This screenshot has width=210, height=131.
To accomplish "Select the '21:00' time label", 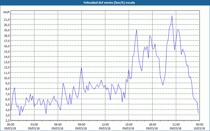I will 176,125.
